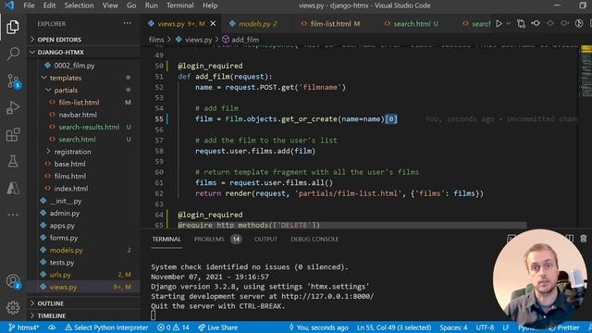The width and height of the screenshot is (592, 333).
Task: Go to previous change icon in editor toolbar
Action: [536, 23]
